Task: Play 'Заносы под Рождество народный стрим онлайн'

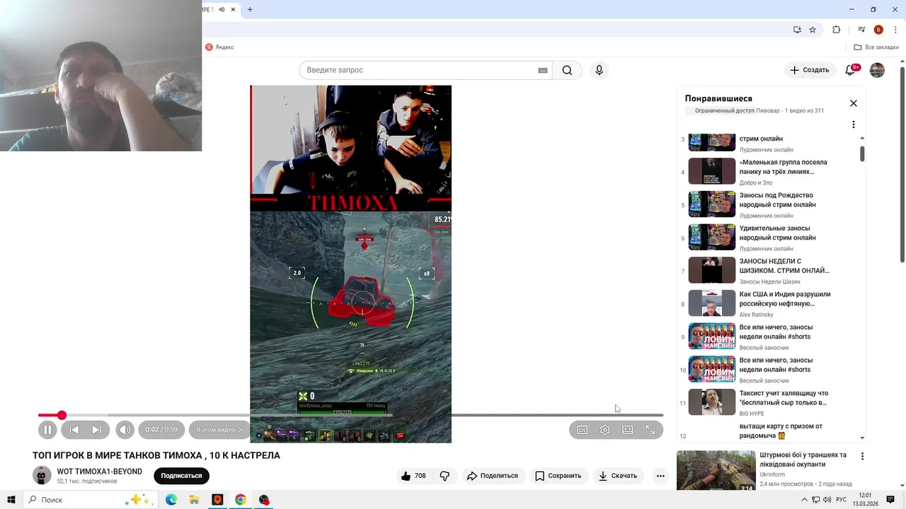Action: 777,200
